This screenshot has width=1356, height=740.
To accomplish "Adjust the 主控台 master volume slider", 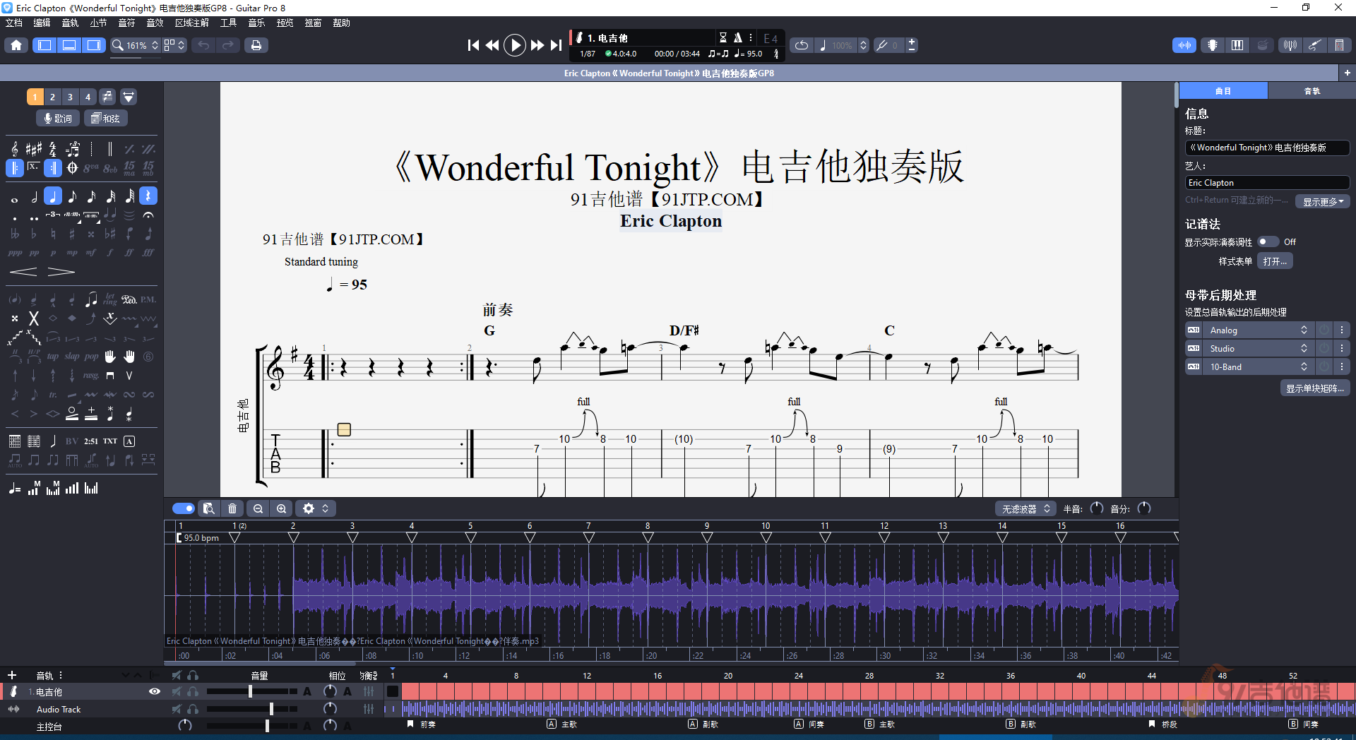I will tap(267, 726).
